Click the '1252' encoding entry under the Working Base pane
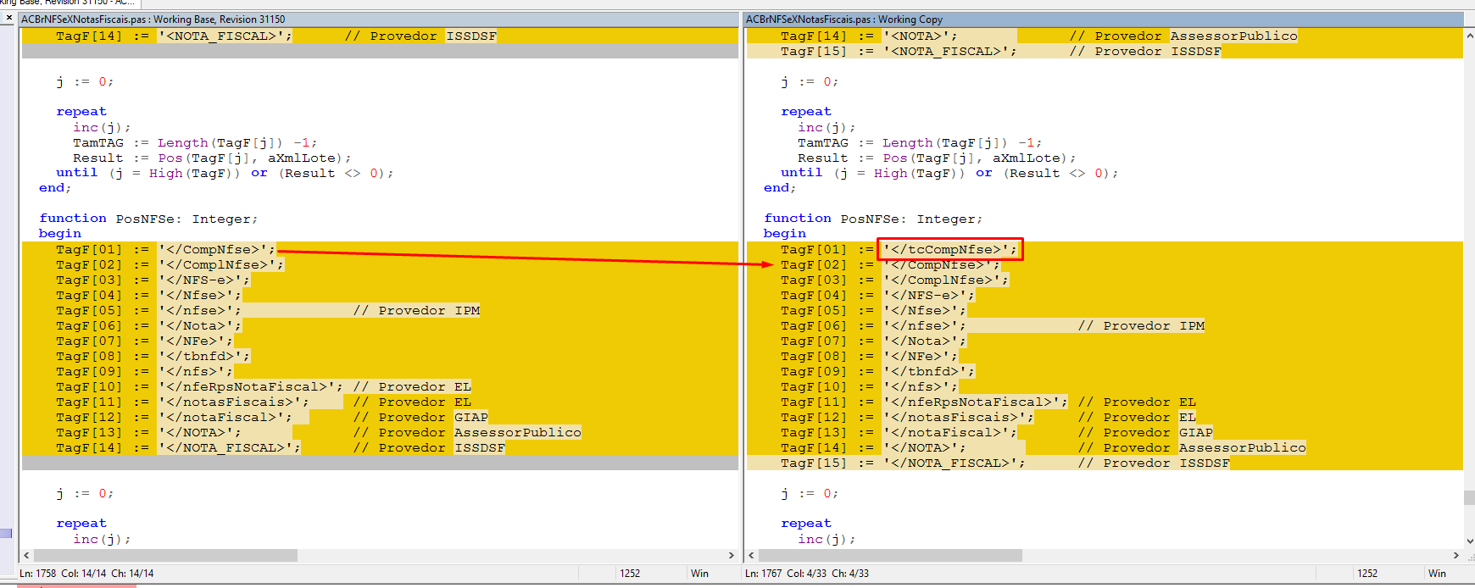 tap(630, 574)
